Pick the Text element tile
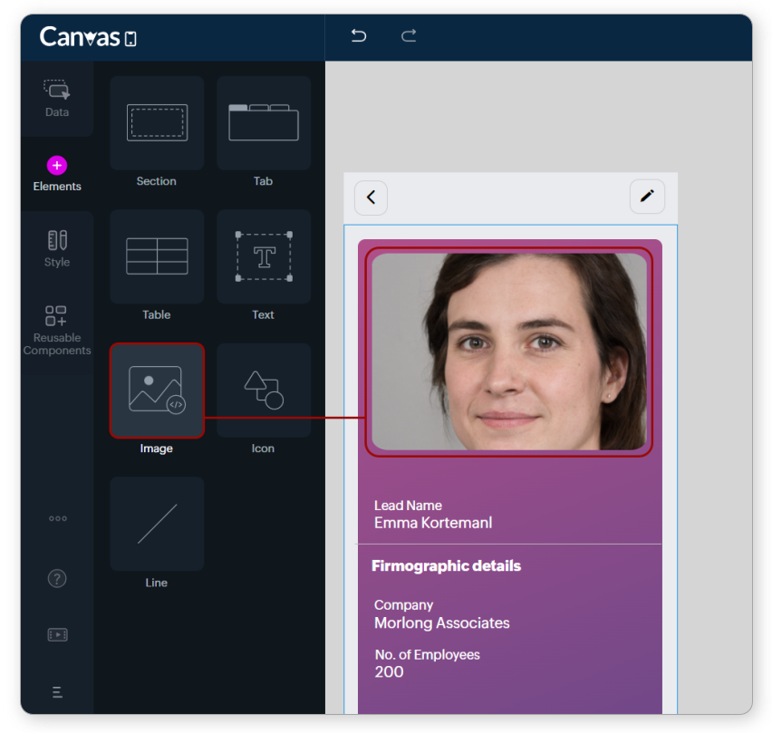This screenshot has height=733, width=772. click(x=263, y=256)
